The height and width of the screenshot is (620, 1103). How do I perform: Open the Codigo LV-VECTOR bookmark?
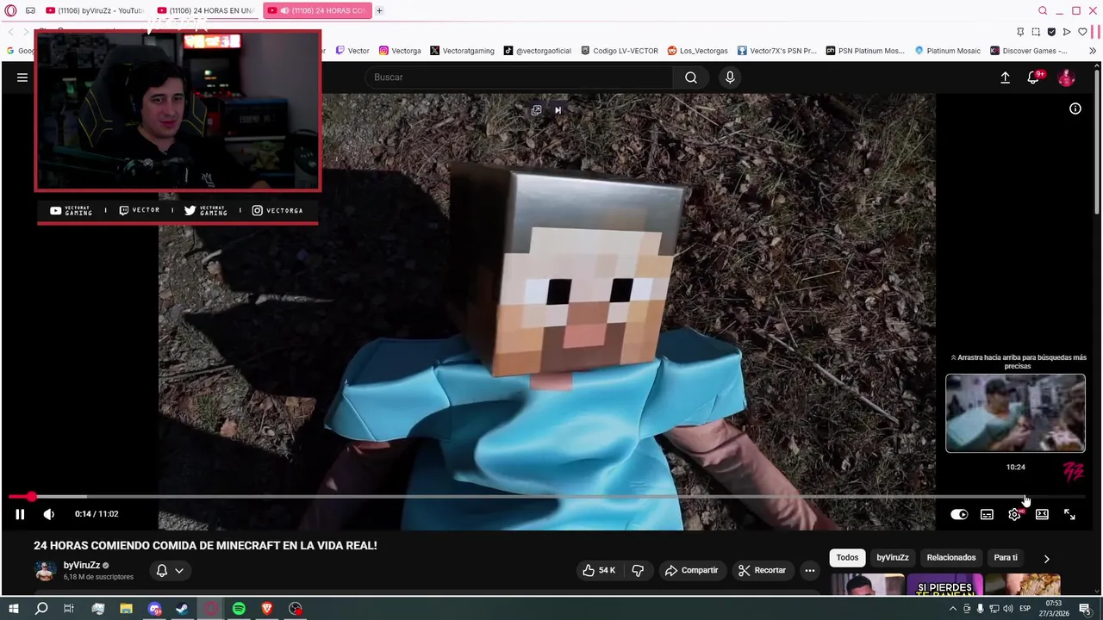[620, 51]
